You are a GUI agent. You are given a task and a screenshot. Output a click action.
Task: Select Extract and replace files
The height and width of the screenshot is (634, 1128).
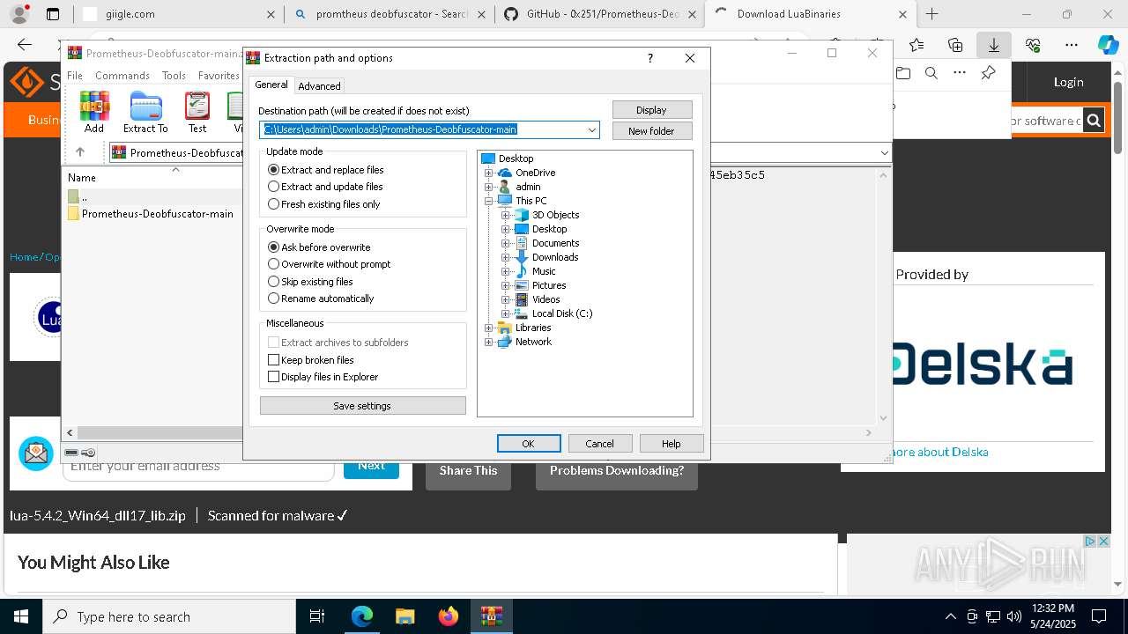point(326,170)
